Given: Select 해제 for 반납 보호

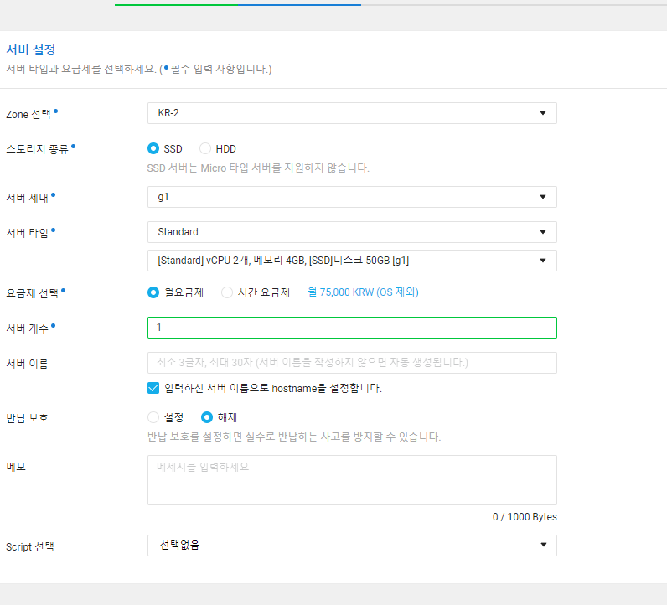Looking at the screenshot, I should (207, 417).
